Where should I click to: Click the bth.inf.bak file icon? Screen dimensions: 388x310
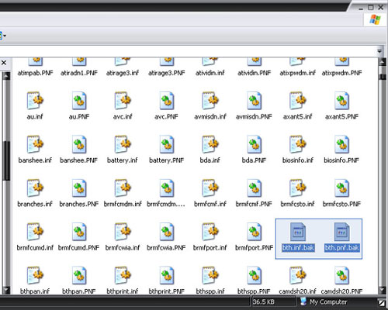tap(298, 232)
